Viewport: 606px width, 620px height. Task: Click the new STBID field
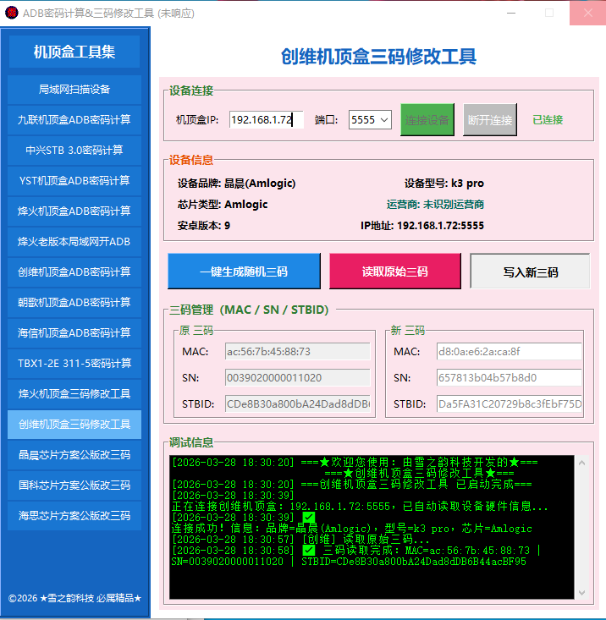509,403
